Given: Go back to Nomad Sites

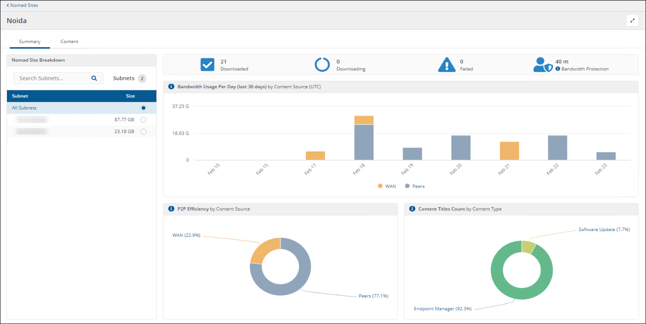Looking at the screenshot, I should [22, 5].
